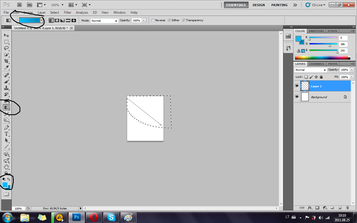Viewport: 357px width, 223px height.
Task: Delete layer using trash icon
Action: 347,208
